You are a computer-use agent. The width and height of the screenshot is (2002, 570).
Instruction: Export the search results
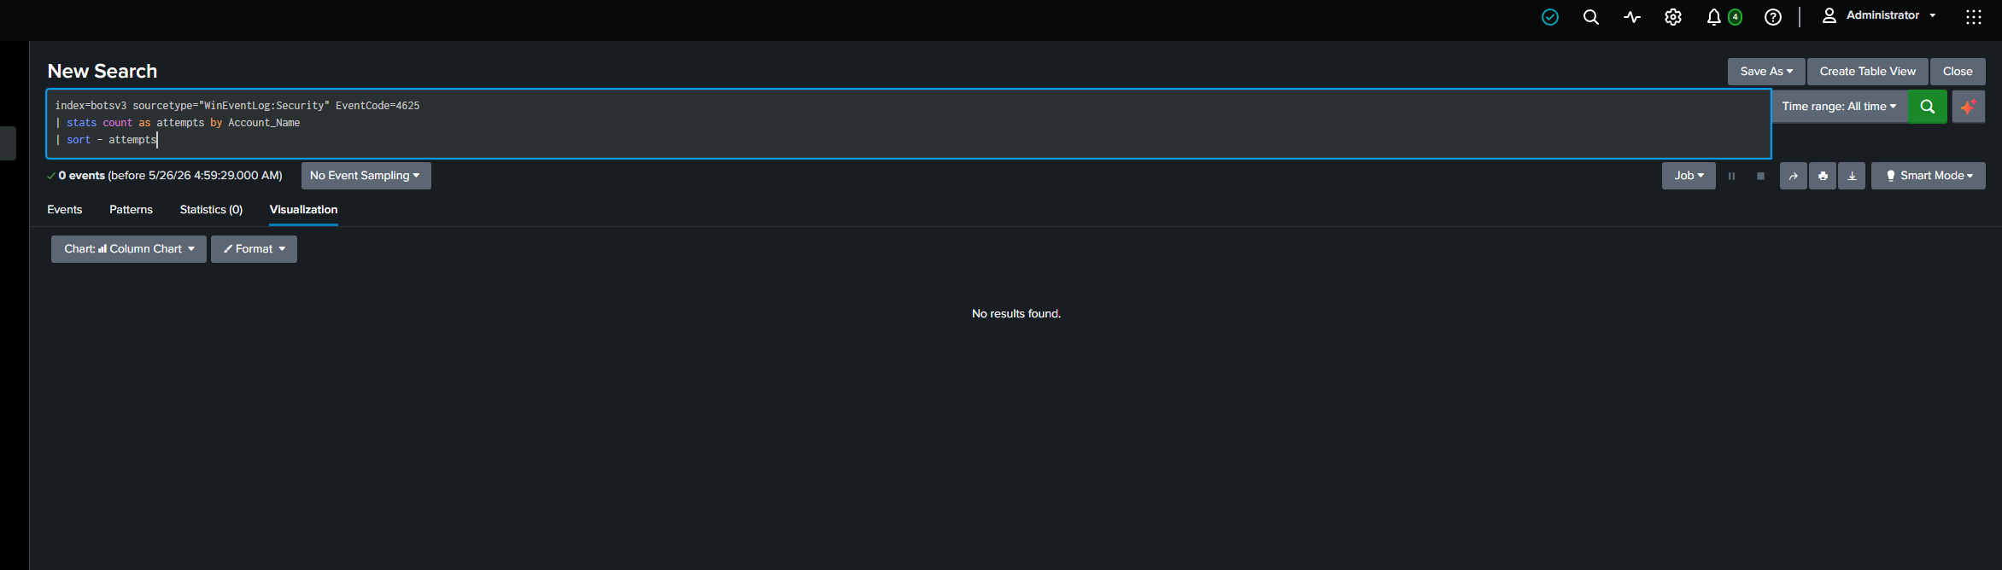(x=1851, y=176)
